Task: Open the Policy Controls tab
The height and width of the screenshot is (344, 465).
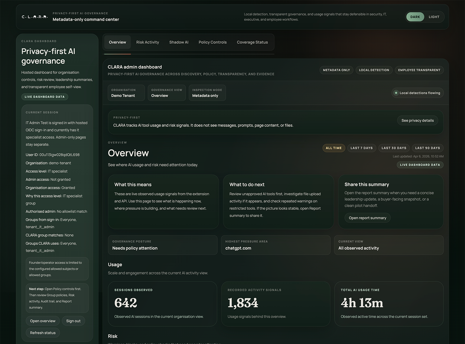Action: 212,42
